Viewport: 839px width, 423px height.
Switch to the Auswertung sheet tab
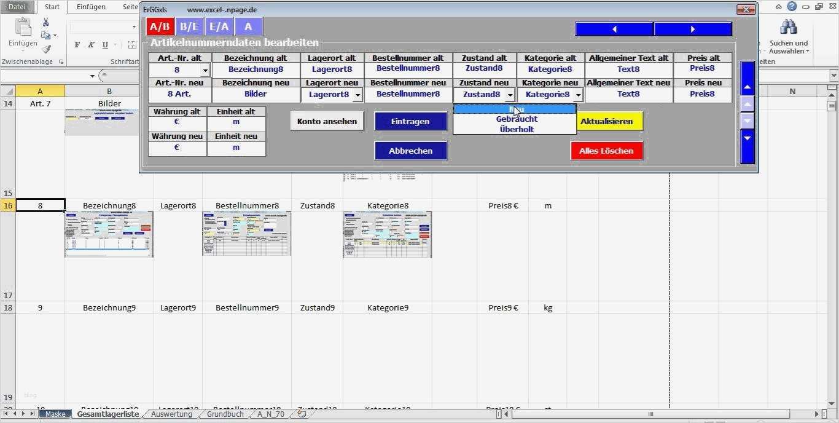171,414
